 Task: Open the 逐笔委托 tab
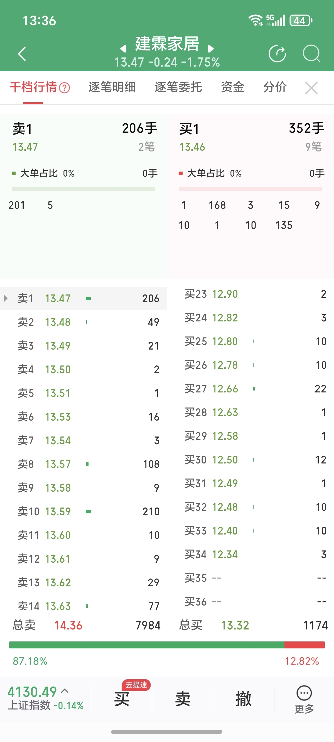coord(178,87)
